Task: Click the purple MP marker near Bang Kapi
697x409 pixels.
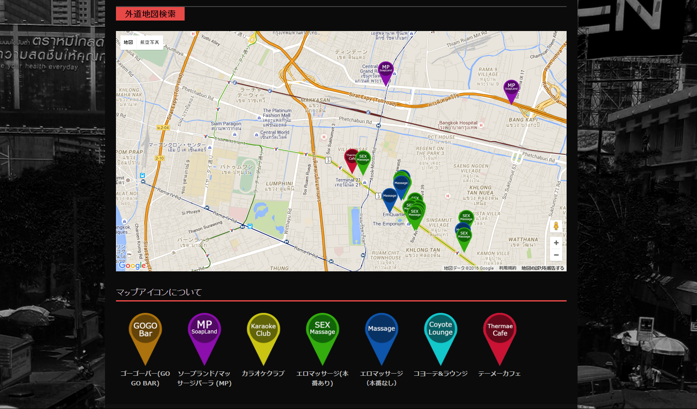Action: [511, 88]
